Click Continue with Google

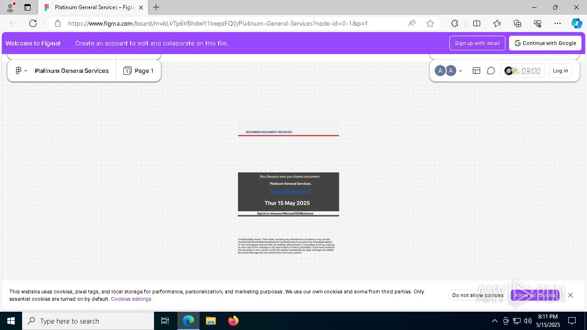click(545, 43)
